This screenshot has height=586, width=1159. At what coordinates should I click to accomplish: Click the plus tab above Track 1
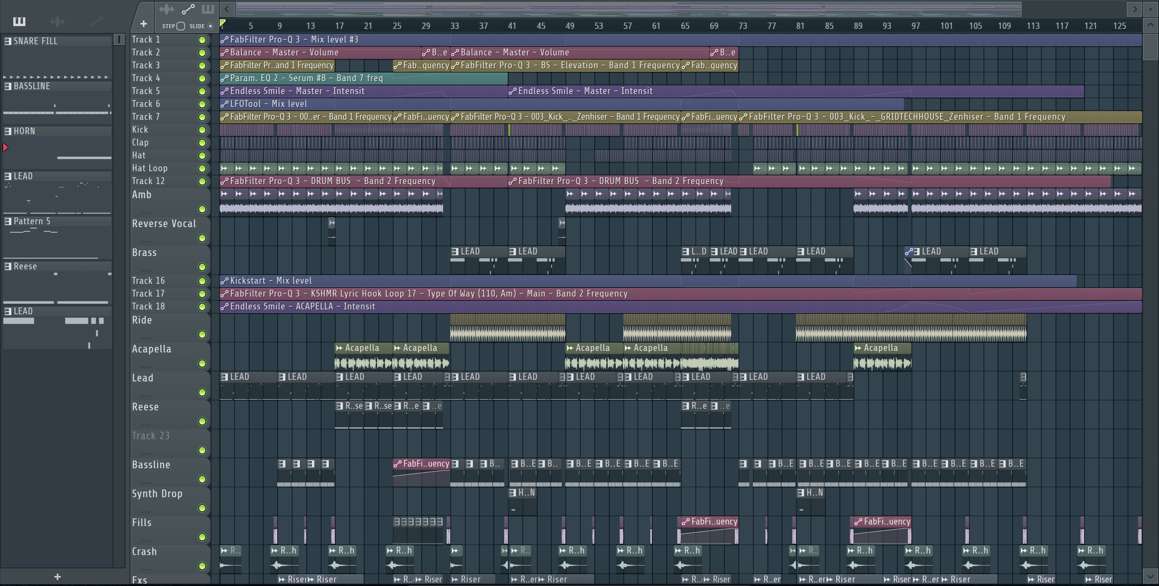point(143,24)
